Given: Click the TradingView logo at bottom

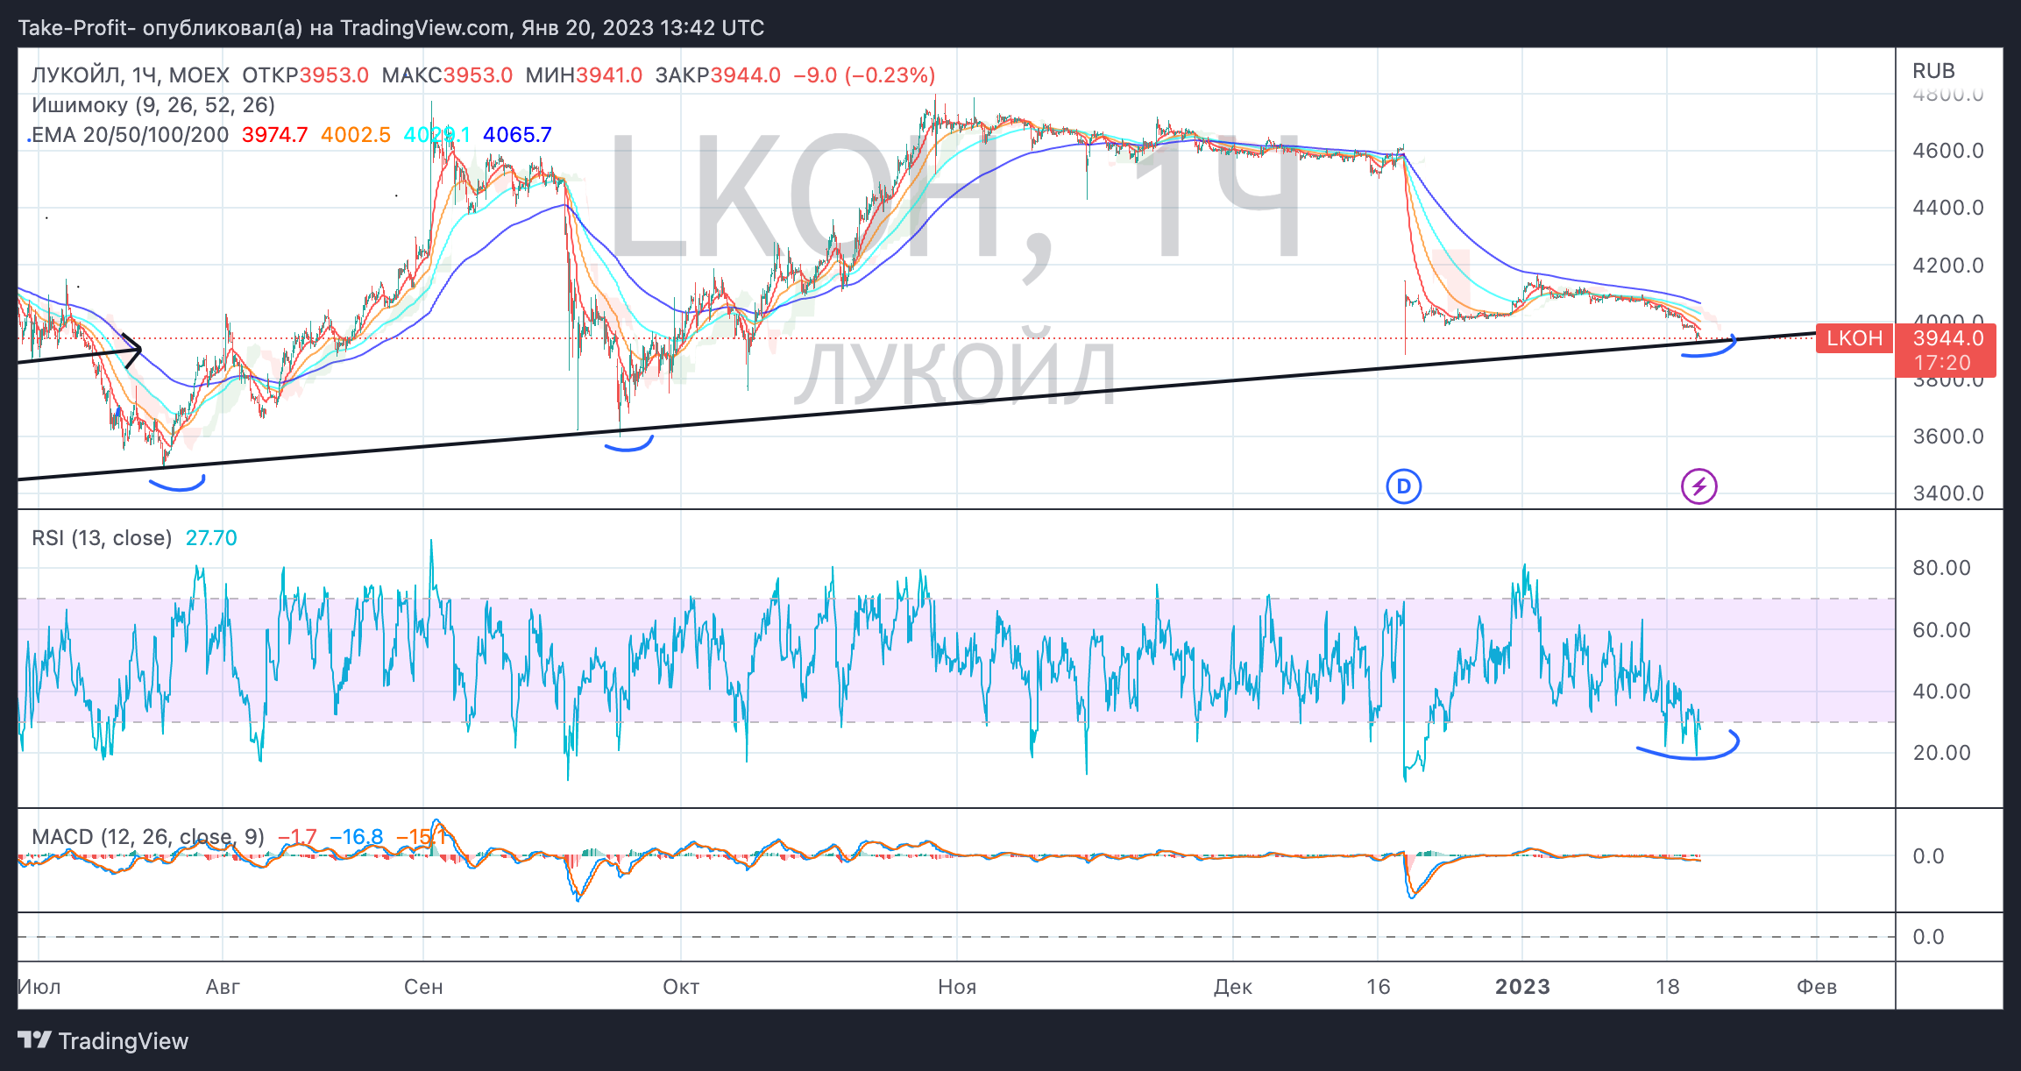Looking at the screenshot, I should point(103,1040).
